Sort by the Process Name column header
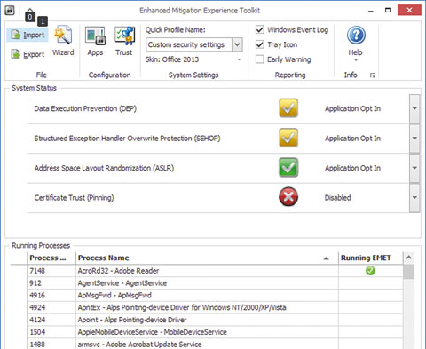The image size is (426, 349). click(207, 258)
